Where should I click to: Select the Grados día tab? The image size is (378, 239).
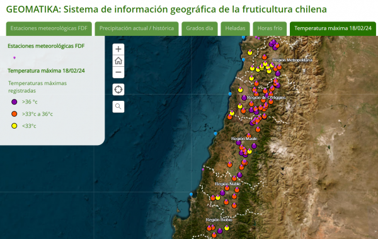click(x=200, y=28)
